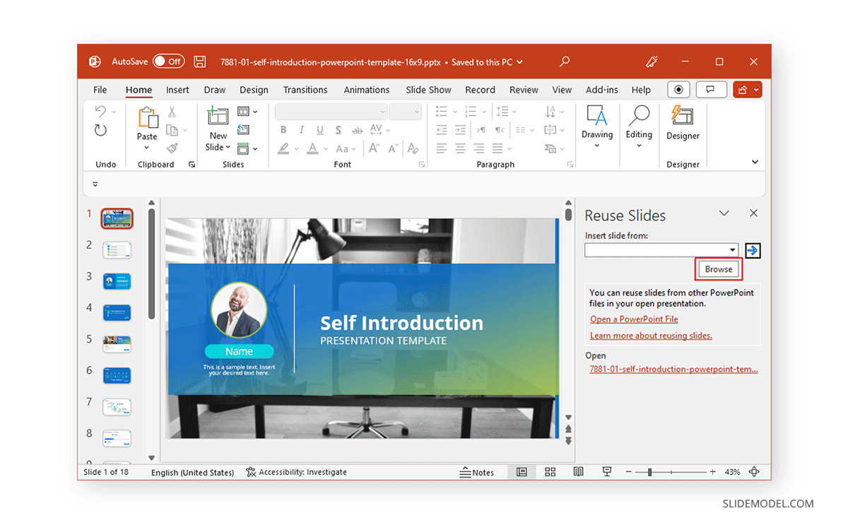Select slide 3 thumbnail
848x525 pixels.
117,281
